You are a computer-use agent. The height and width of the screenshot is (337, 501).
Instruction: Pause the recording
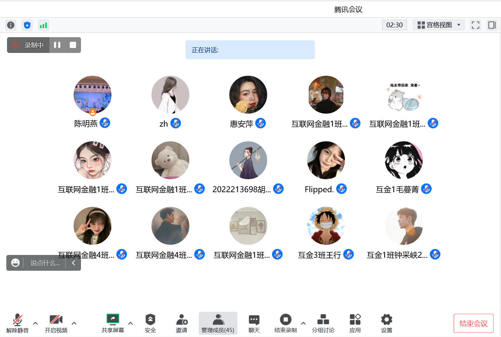coord(57,45)
